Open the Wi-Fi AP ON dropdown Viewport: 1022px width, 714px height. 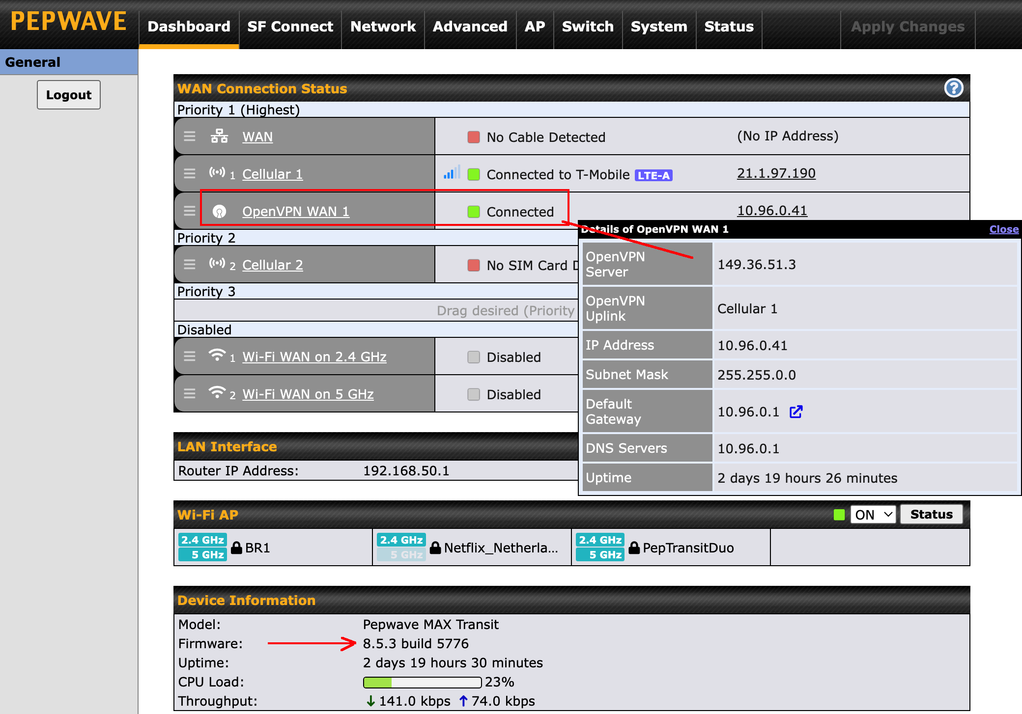[873, 515]
